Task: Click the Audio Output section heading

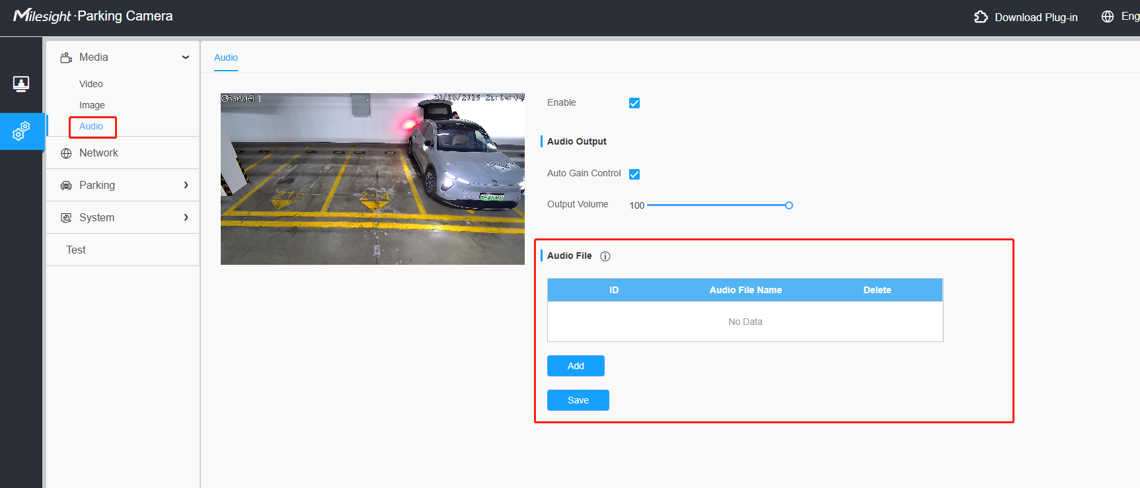Action: coord(576,141)
